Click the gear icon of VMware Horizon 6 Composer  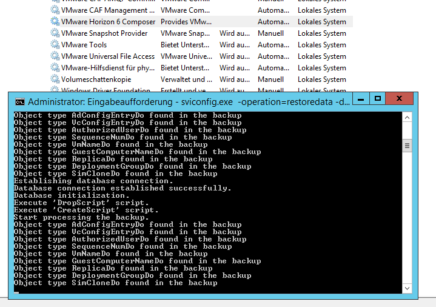tap(55, 22)
